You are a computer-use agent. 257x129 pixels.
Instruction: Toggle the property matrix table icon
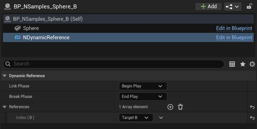pyautogui.click(x=232, y=64)
